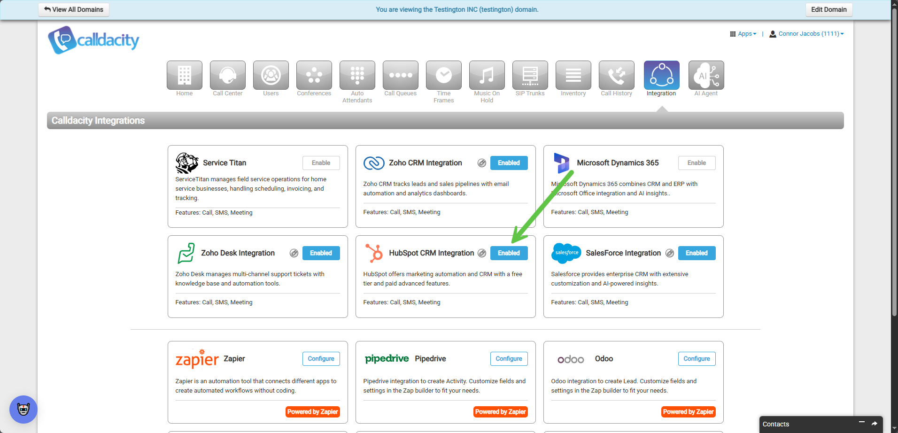898x433 pixels.
Task: Switch to the Call History tab
Action: click(616, 75)
